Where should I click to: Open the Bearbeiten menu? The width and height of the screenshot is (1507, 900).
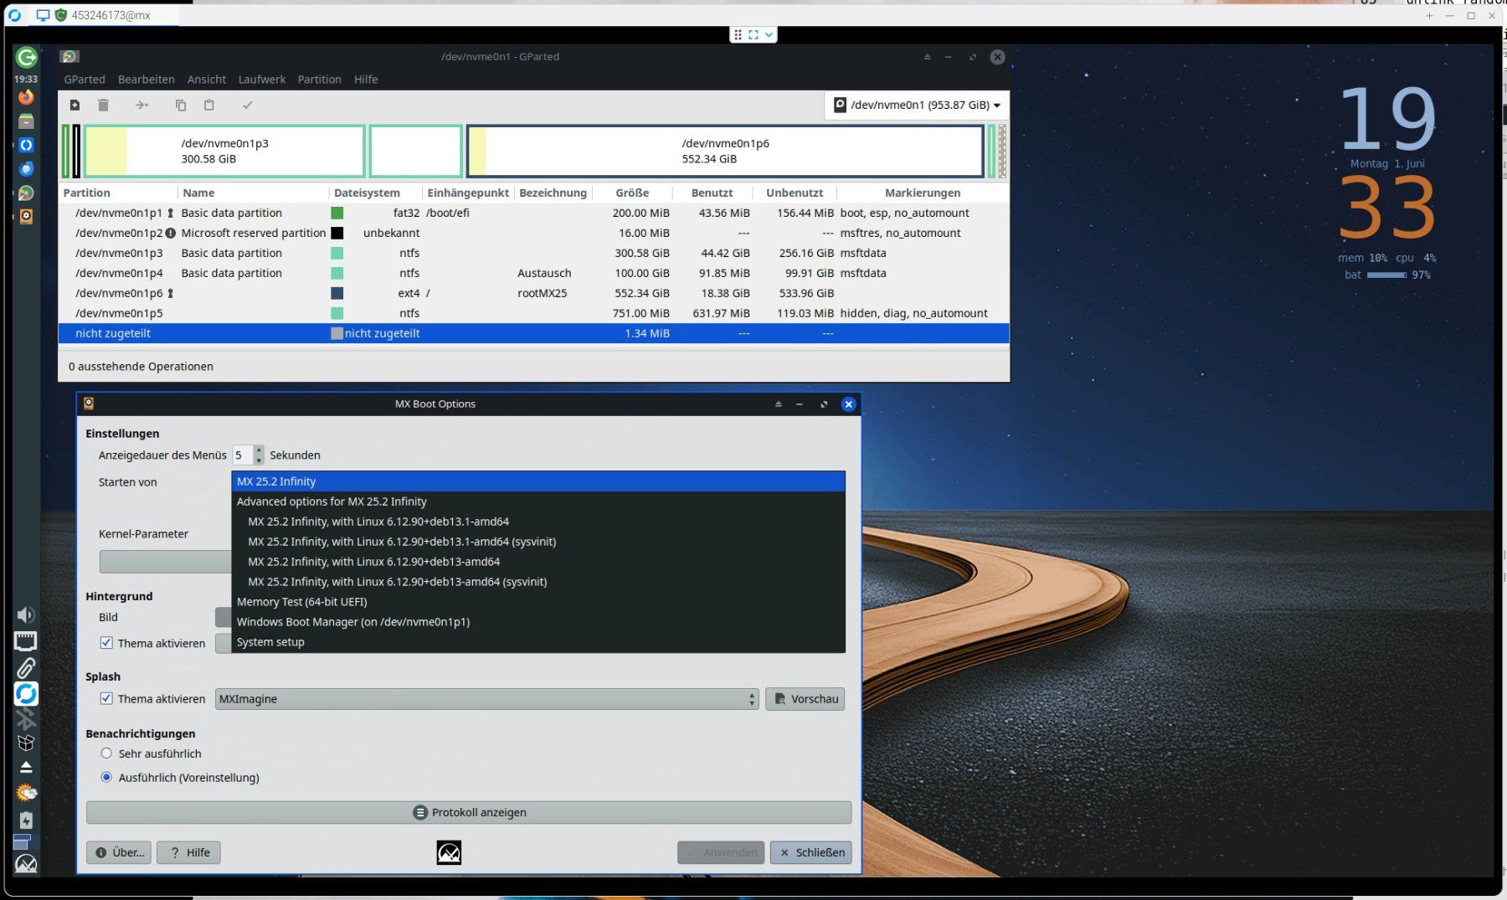tap(147, 80)
